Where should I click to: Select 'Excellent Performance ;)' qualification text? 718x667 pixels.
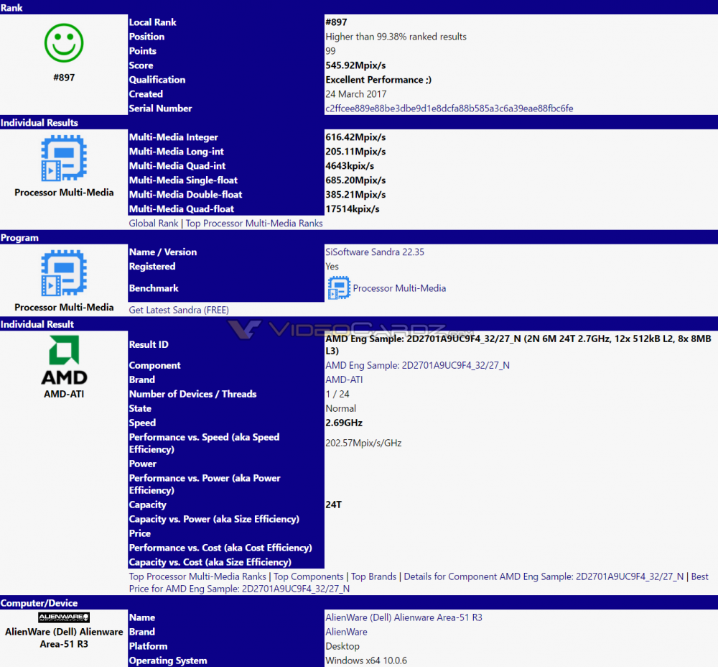coord(378,80)
